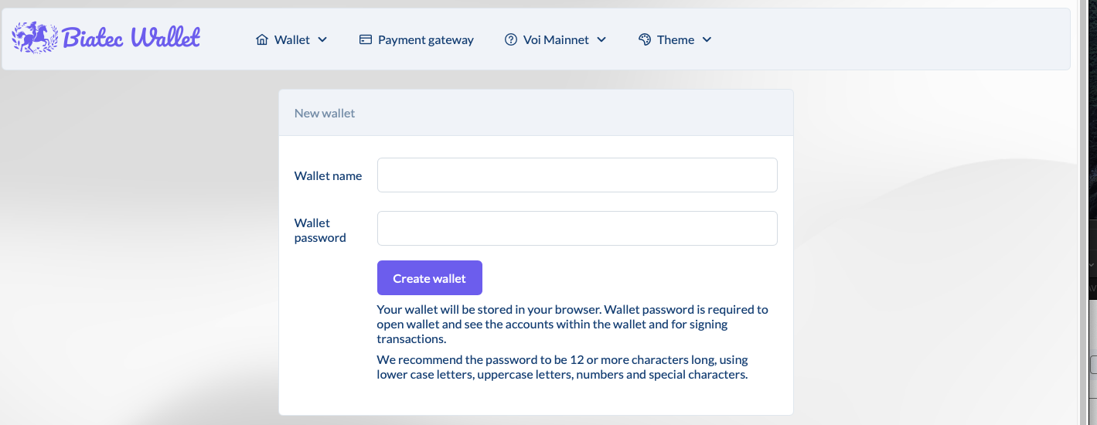Viewport: 1097px width, 425px height.
Task: Focus the Wallet password input field
Action: point(577,229)
